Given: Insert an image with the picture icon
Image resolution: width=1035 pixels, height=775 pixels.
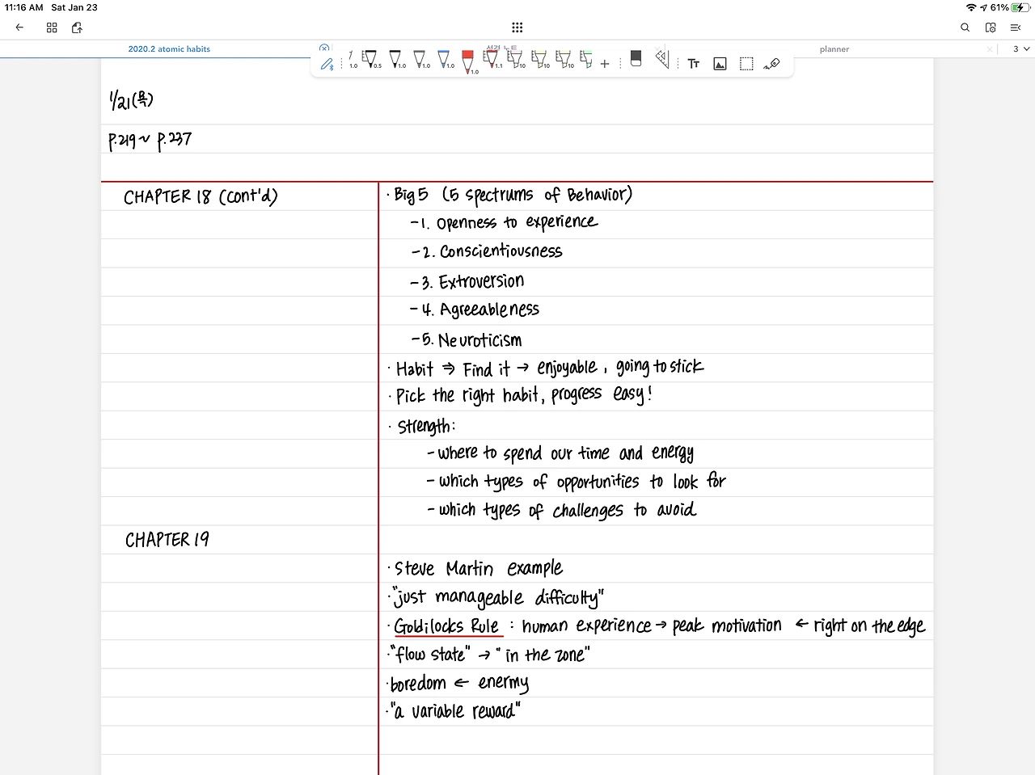Looking at the screenshot, I should pos(720,64).
